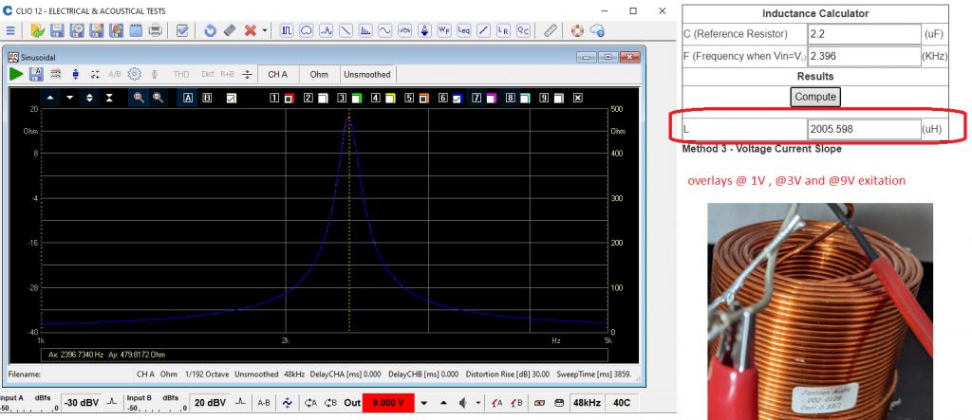Viewport: 972px width, 420px height.
Task: Click the expand vertical scale arrows icon
Action: tap(90, 98)
